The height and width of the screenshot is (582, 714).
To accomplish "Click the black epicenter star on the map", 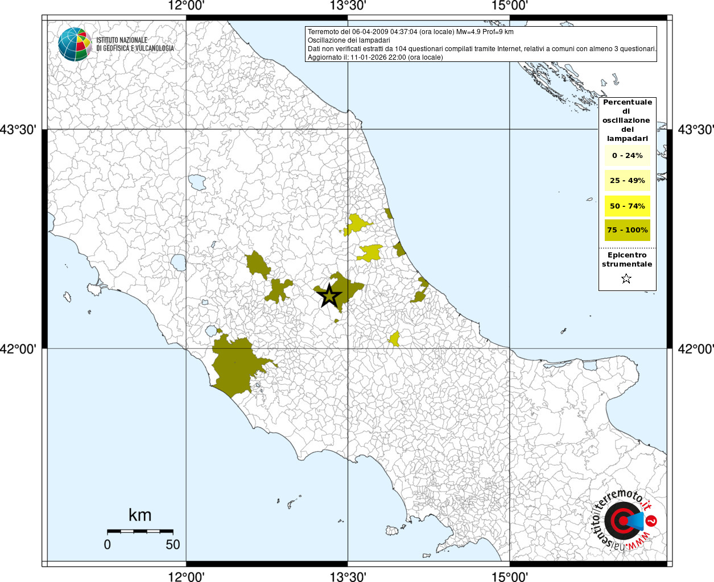I will (329, 296).
